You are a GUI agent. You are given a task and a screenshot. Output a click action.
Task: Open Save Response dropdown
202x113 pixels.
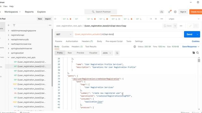[191, 47]
